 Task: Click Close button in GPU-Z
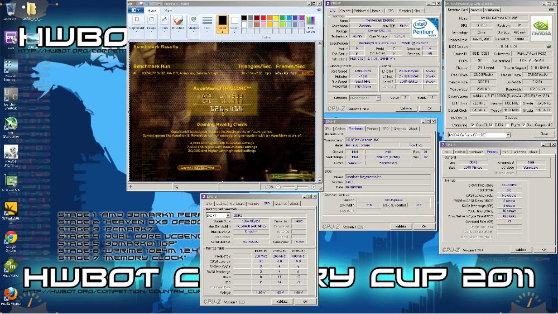[x=543, y=134]
